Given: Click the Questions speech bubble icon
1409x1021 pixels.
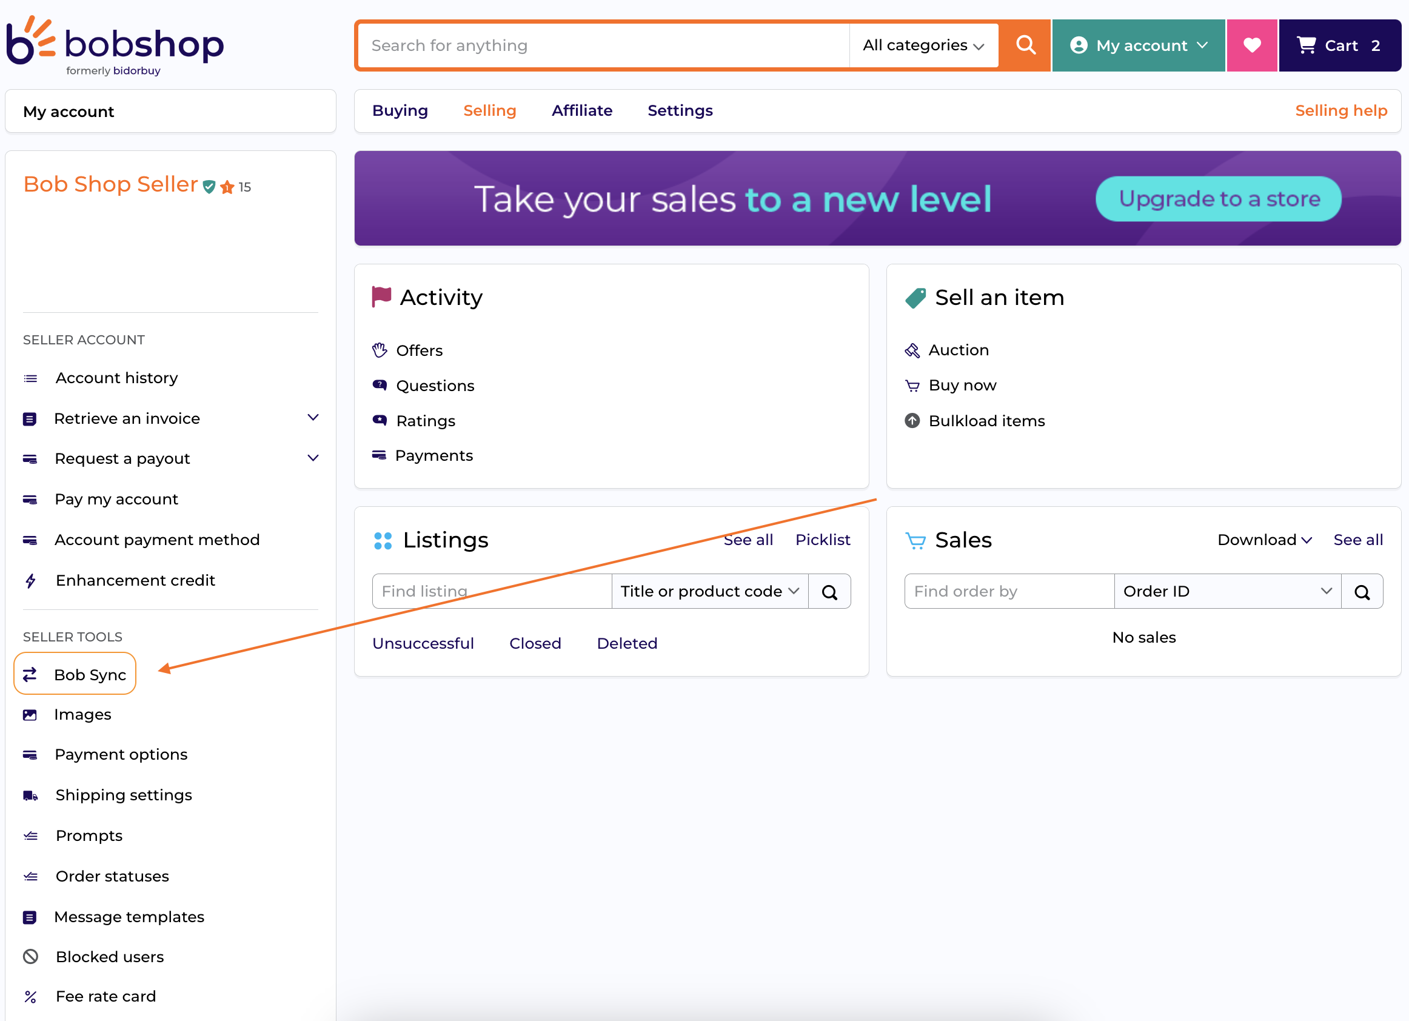Looking at the screenshot, I should coord(380,385).
